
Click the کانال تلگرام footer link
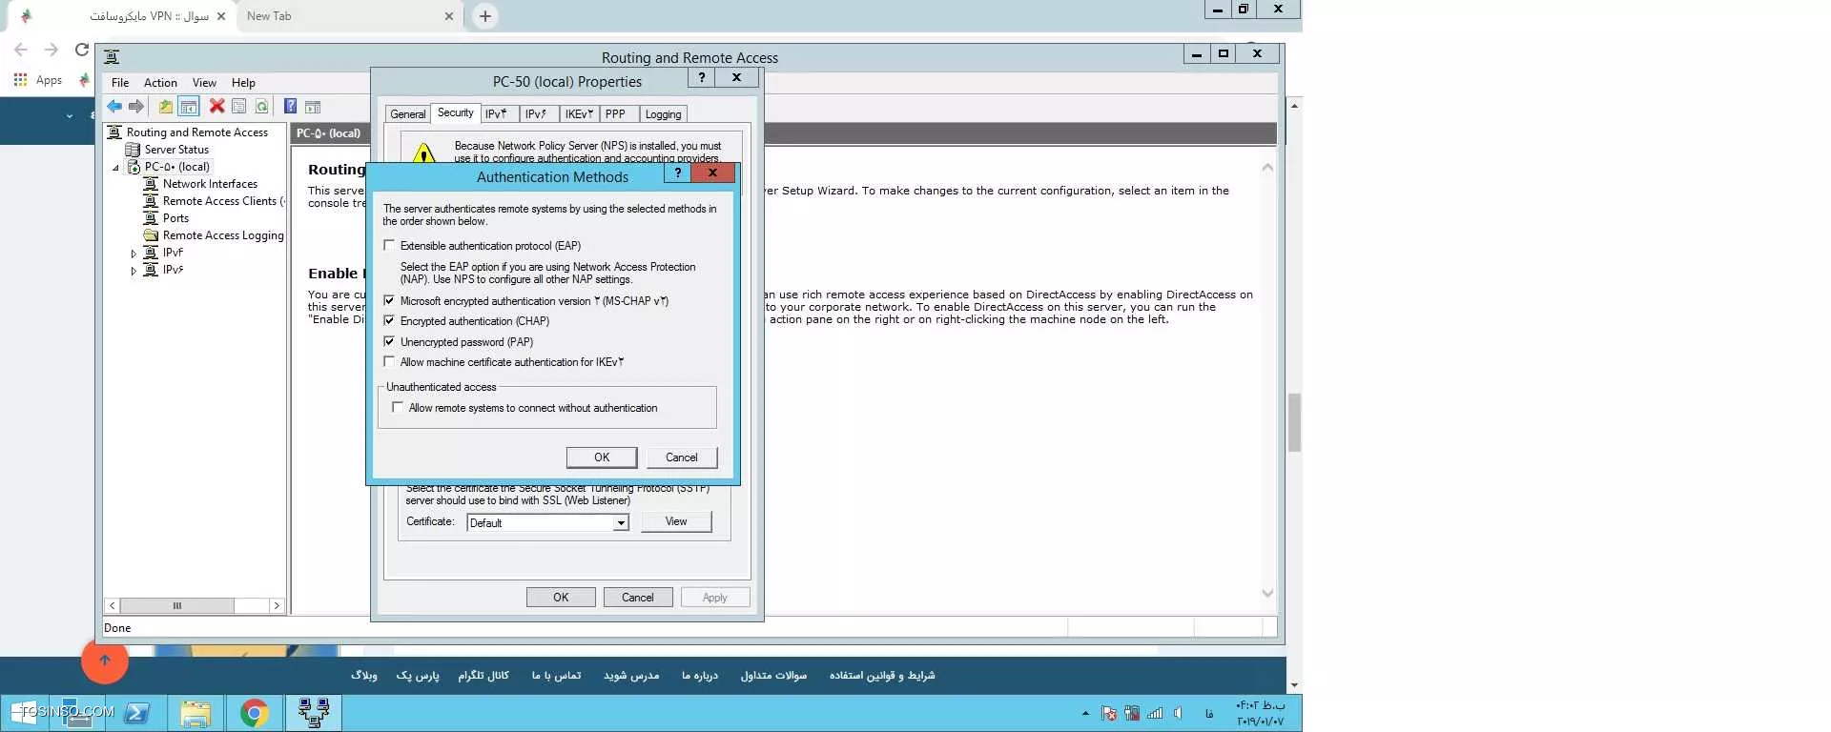(483, 676)
